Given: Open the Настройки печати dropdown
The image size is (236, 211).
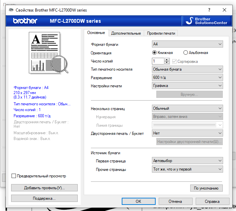Looking at the screenshot, I should coord(188,86).
